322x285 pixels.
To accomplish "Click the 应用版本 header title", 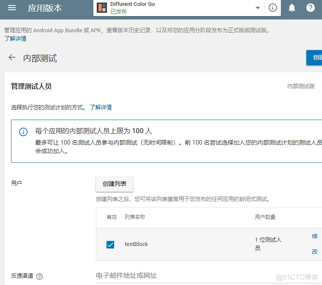I will pyautogui.click(x=45, y=8).
